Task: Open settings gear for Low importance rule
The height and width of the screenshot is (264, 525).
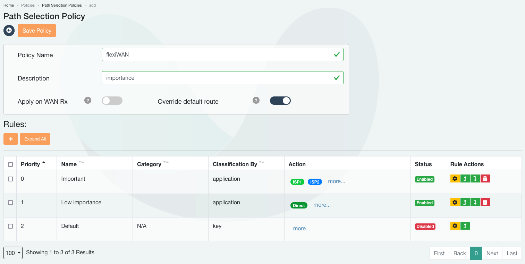Action: 455,202
